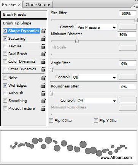Enable the Flip X Jitter checkbox

51,120
